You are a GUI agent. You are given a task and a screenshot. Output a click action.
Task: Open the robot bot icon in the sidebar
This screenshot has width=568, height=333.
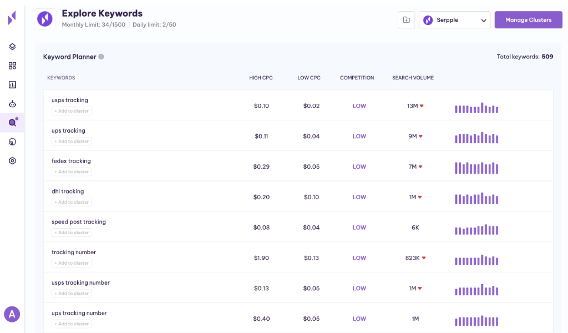coord(12,104)
